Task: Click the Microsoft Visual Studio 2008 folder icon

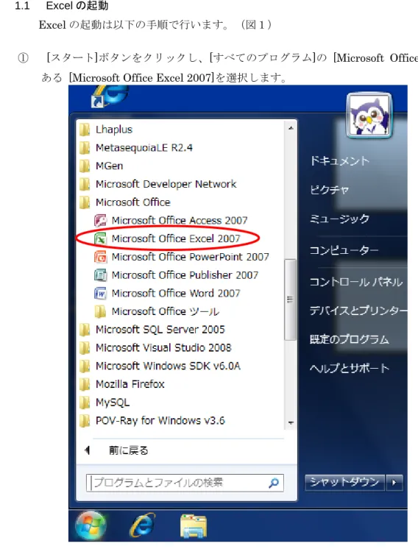Action: pos(85,348)
